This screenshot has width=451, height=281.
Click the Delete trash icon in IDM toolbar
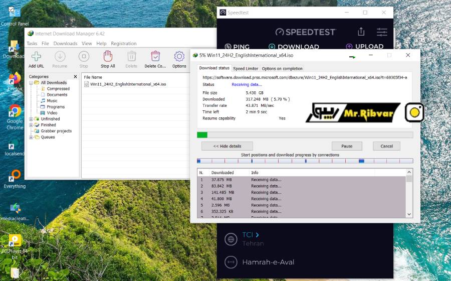(x=131, y=57)
